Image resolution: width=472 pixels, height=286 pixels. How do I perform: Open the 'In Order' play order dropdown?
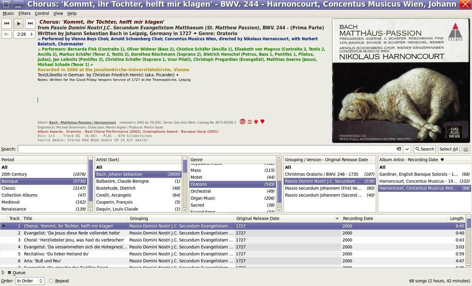[x=30, y=281]
